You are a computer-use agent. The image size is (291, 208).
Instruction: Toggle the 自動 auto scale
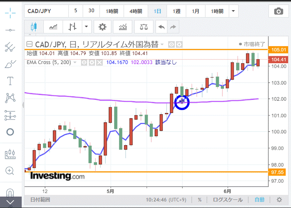pyautogui.click(x=259, y=200)
